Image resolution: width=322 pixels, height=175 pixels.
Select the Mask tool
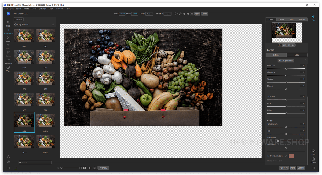point(8,46)
